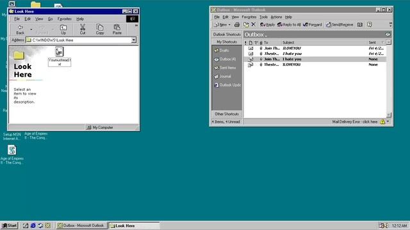Click the Print icon in Outlook toolbar
Image resolution: width=410 pixels, height=230 pixels.
237,24
